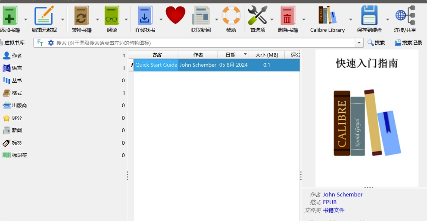Open Preferences (首选项) icon
Image resolution: width=427 pixels, height=221 pixels.
[x=258, y=16]
